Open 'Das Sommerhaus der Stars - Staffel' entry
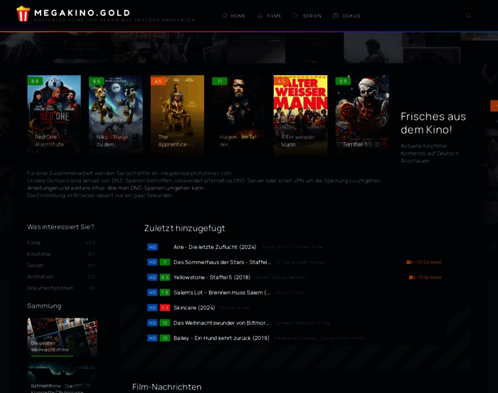This screenshot has height=393, width=498. (x=222, y=262)
